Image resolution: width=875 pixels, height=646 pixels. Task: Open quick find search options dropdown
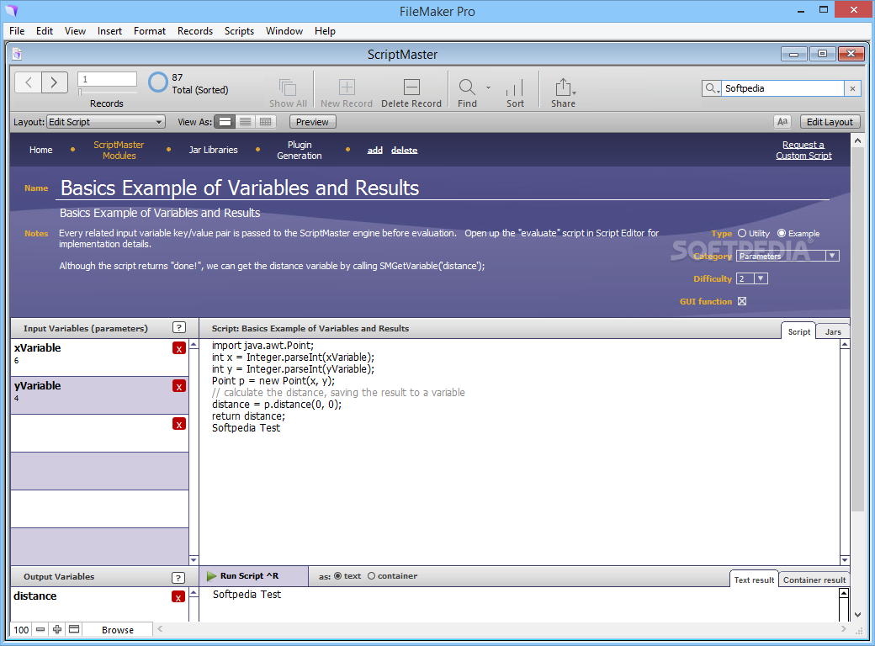712,88
